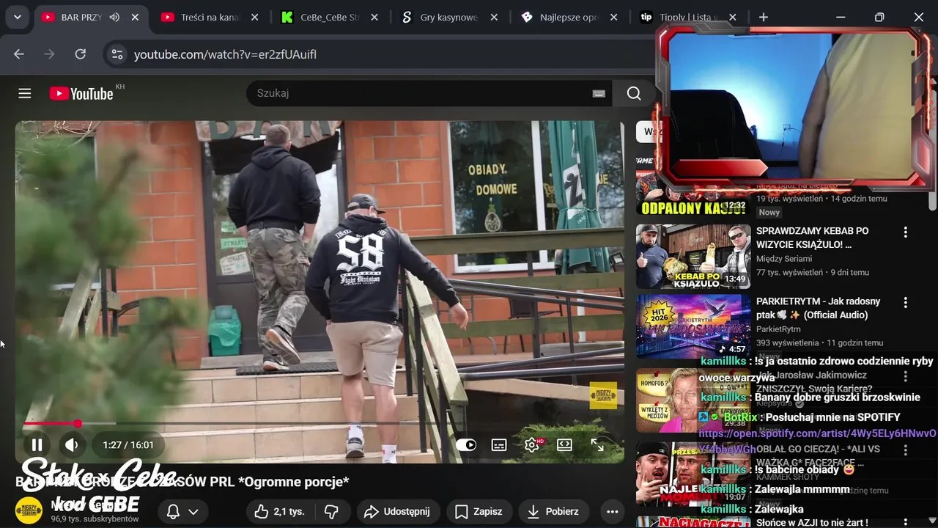Screen dimensions: 938x528
Task: Seek using the red video progress bar
Action: pyautogui.click(x=320, y=423)
